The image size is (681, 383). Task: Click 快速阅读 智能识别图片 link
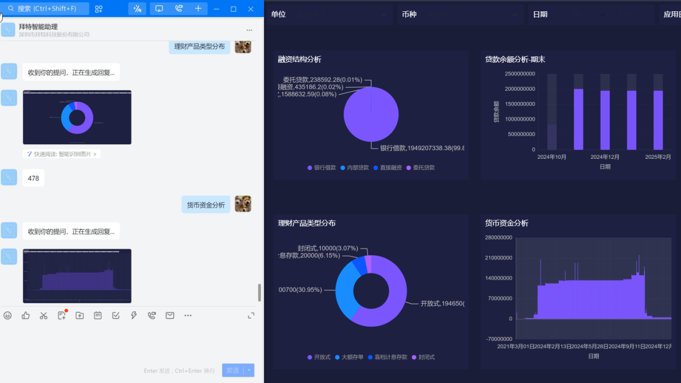[x=62, y=154]
